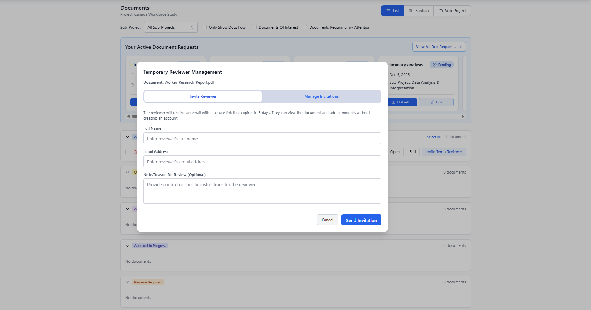
Task: Edit the document
Action: coord(413,152)
